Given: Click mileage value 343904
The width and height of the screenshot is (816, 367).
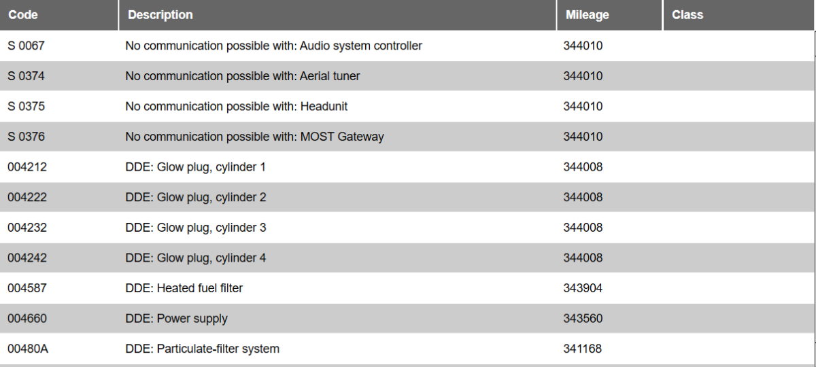Looking at the screenshot, I should pyautogui.click(x=583, y=288).
